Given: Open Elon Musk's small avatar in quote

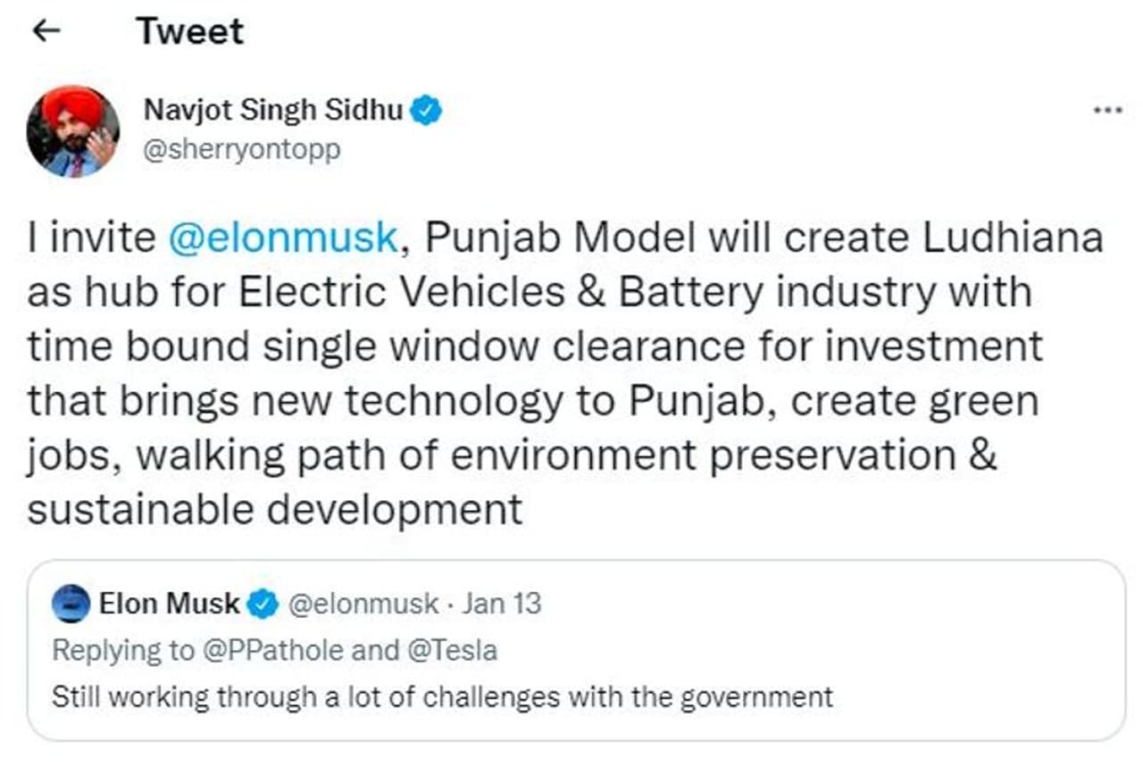Looking at the screenshot, I should (71, 604).
